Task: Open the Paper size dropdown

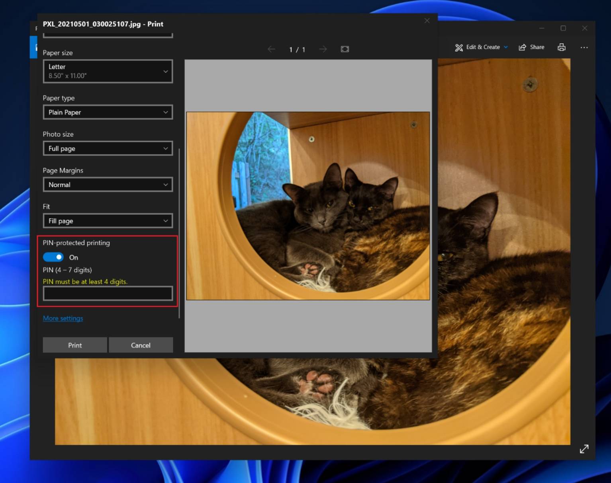Action: pyautogui.click(x=108, y=71)
